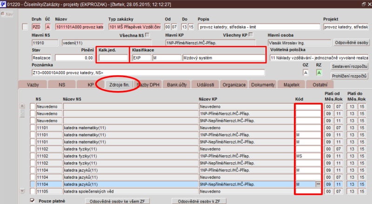Switch to the Majetek tab
The width and height of the screenshot is (372, 204).
coord(292,85)
